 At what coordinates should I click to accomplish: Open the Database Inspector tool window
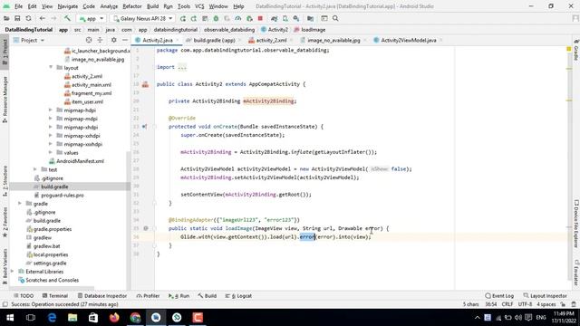pyautogui.click(x=102, y=296)
